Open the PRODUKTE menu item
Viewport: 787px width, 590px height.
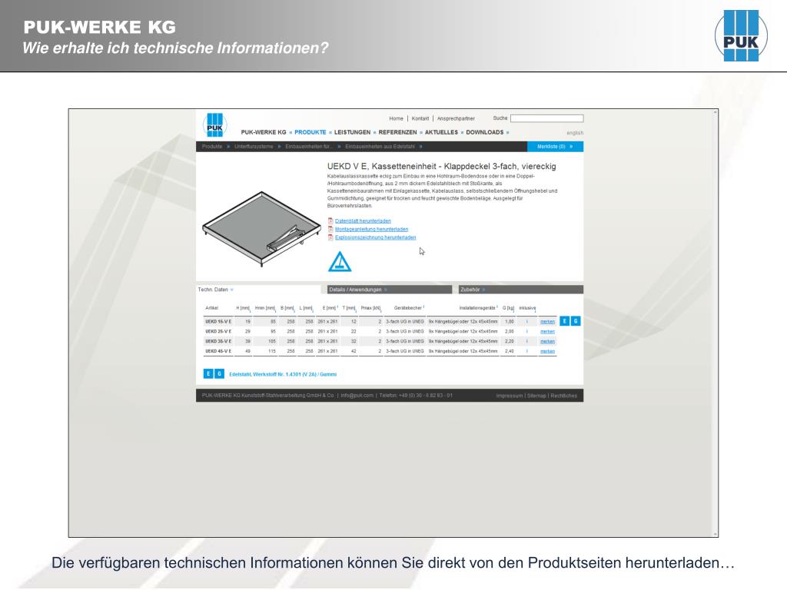(x=310, y=132)
